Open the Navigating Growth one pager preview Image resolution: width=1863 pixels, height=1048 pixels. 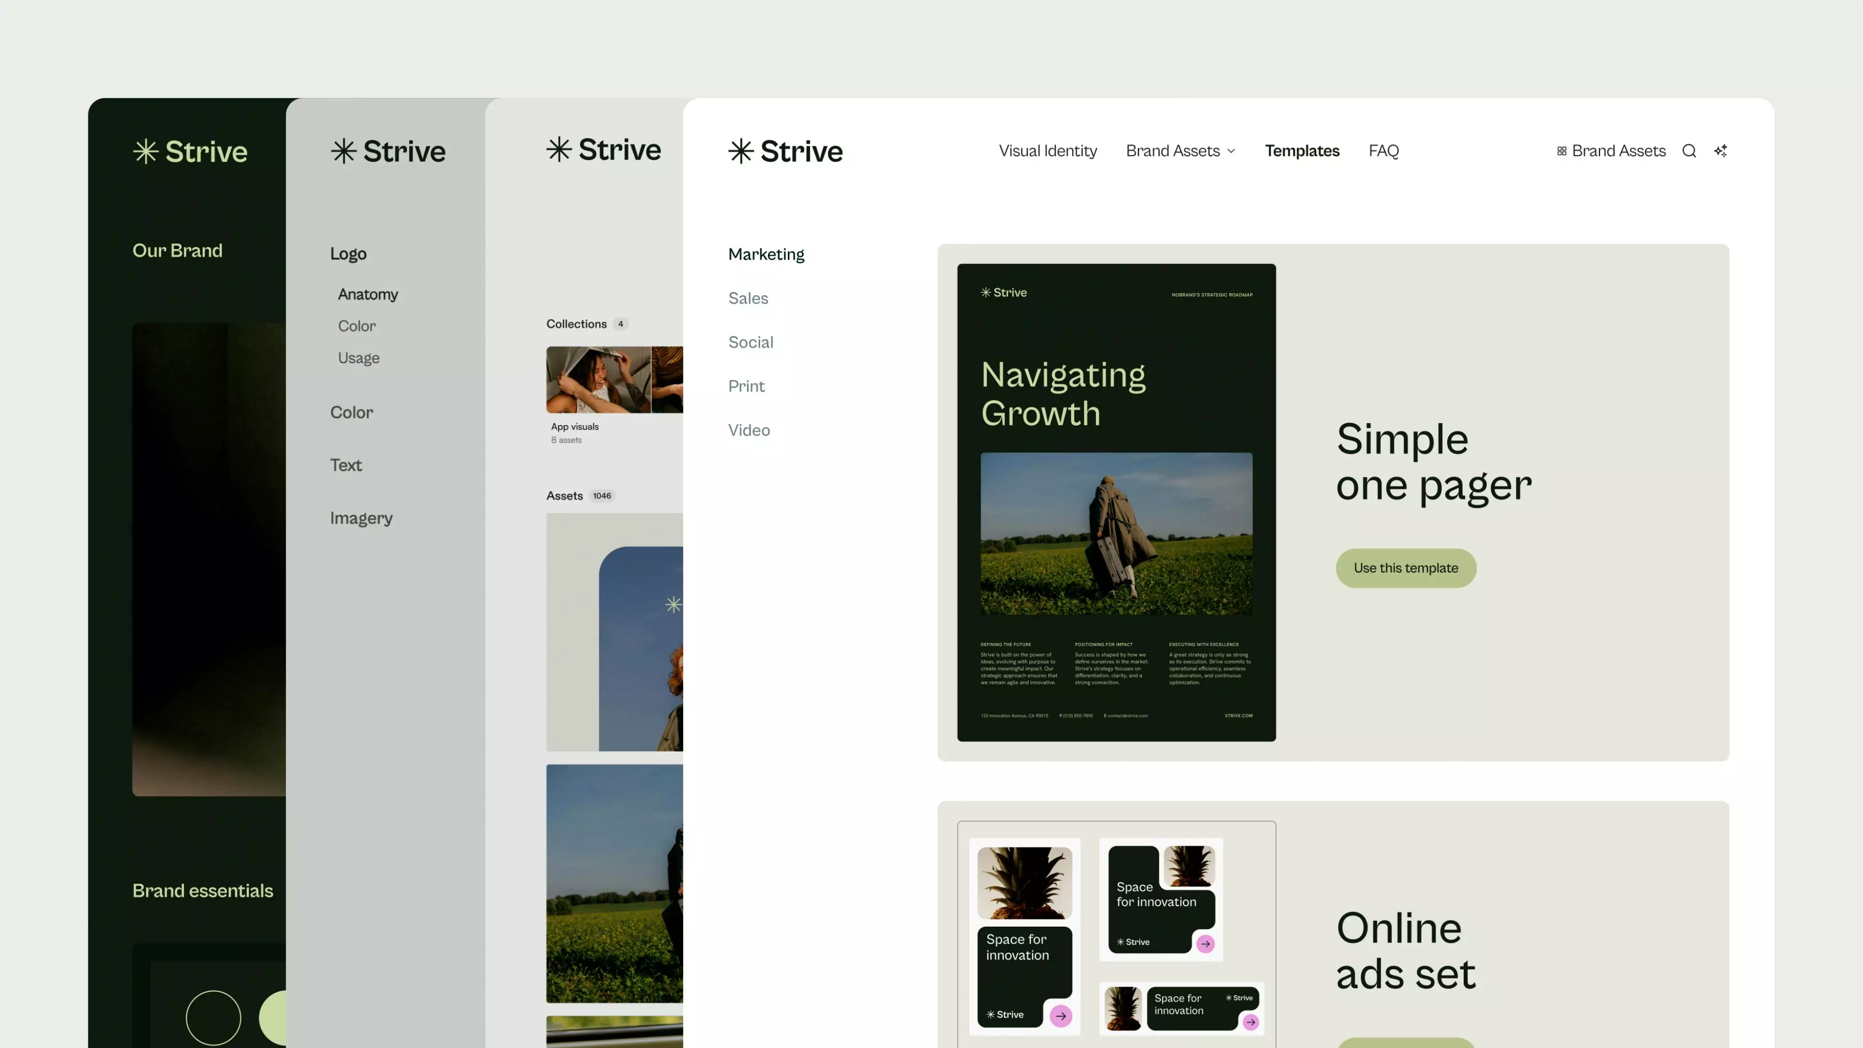click(1116, 502)
